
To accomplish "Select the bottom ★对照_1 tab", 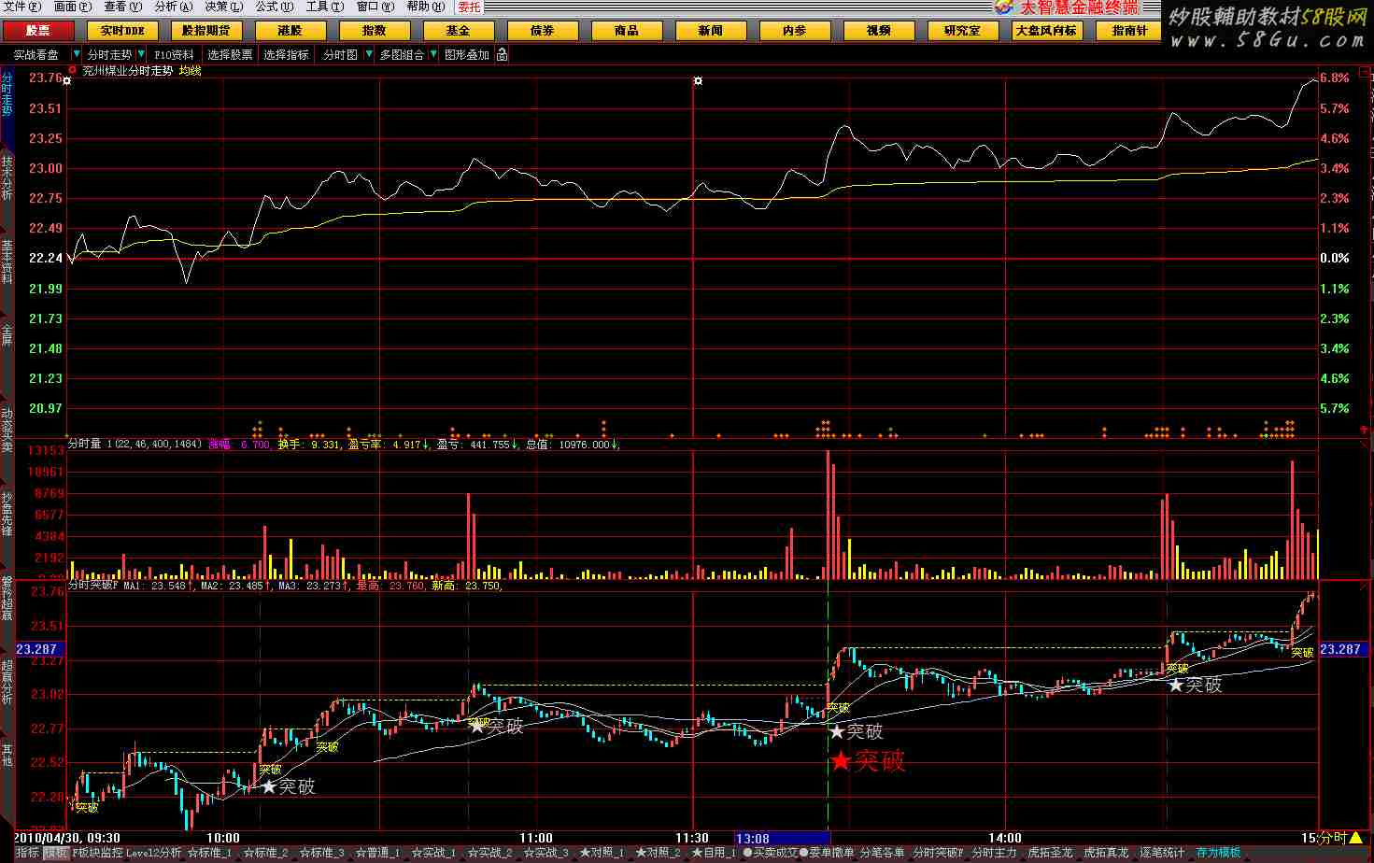I will 602,854.
